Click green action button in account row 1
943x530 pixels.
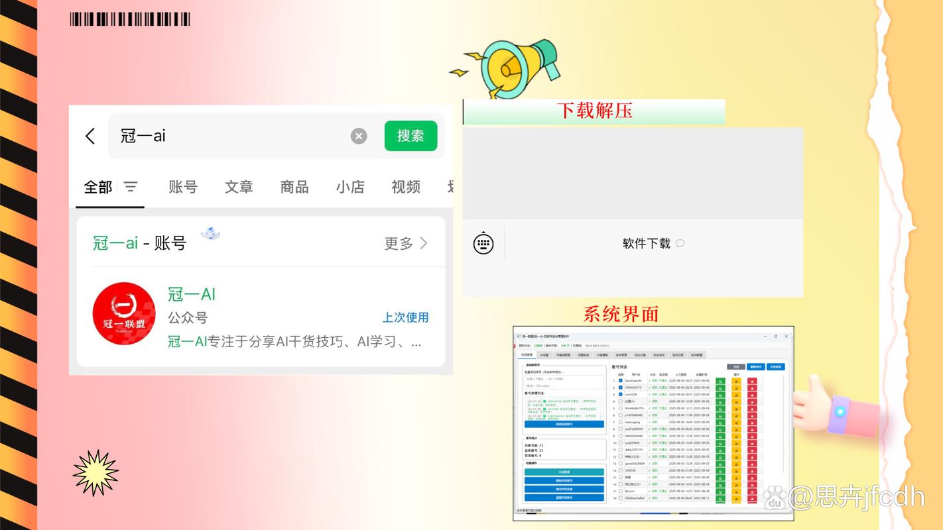pyautogui.click(x=721, y=381)
